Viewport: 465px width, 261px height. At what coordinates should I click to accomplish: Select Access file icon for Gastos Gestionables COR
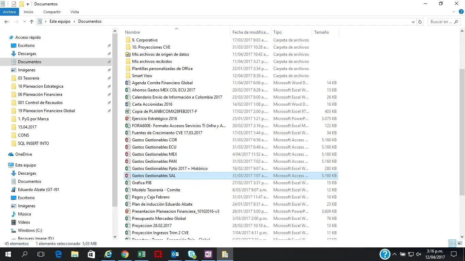coord(128,140)
